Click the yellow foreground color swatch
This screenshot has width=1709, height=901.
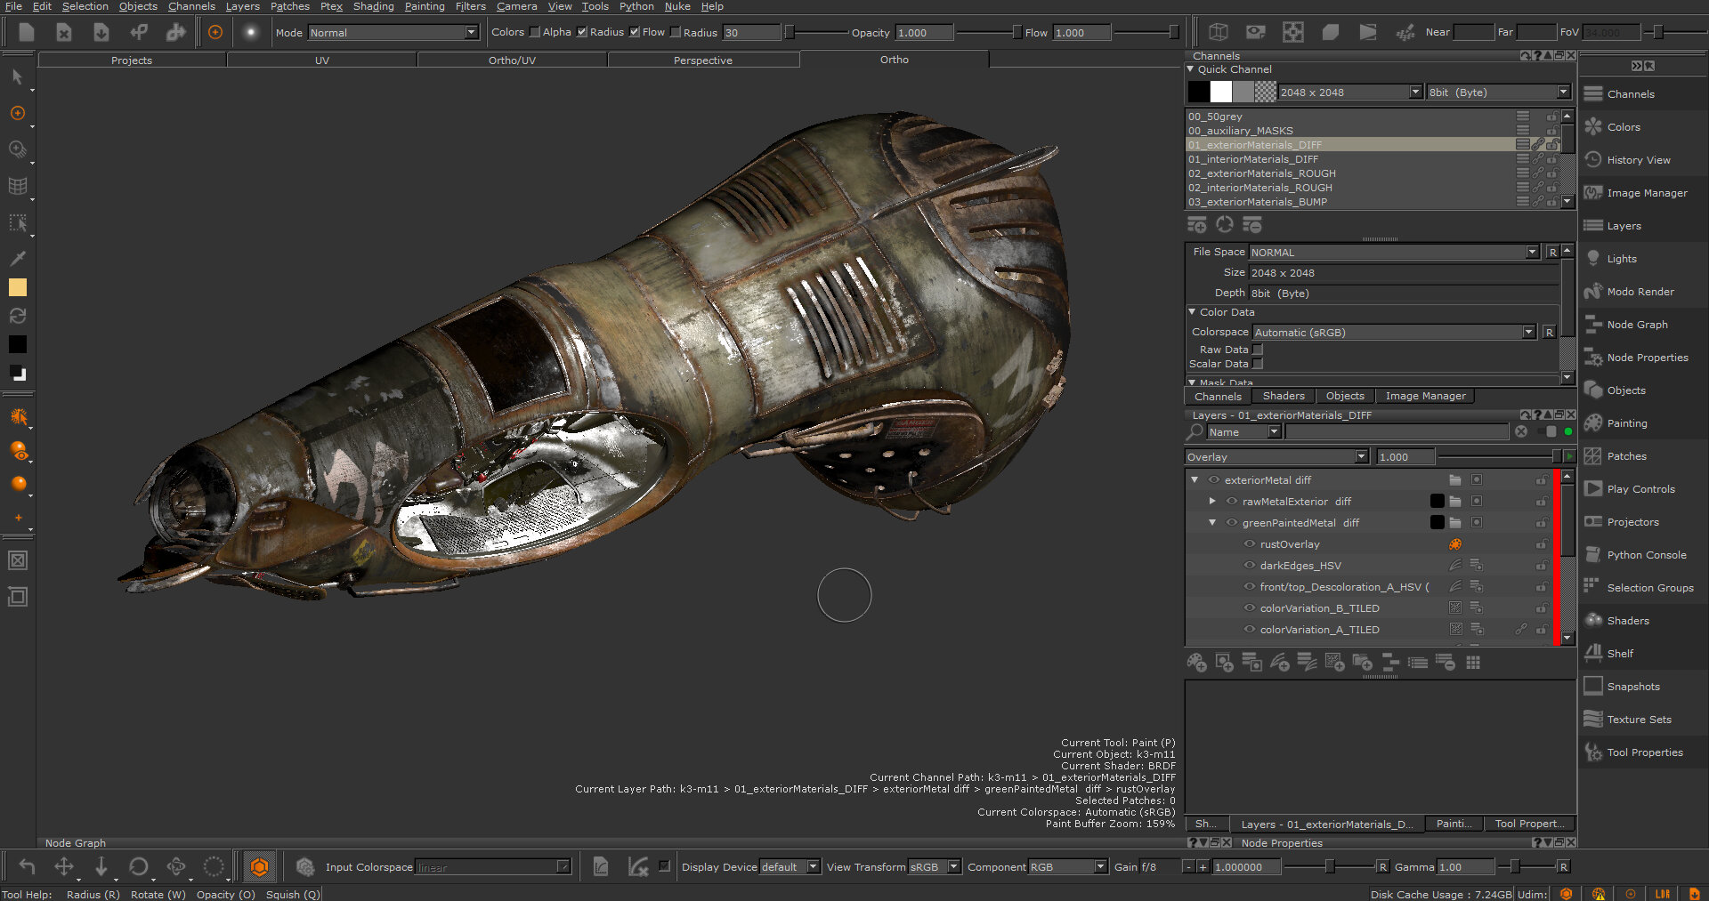[x=17, y=287]
